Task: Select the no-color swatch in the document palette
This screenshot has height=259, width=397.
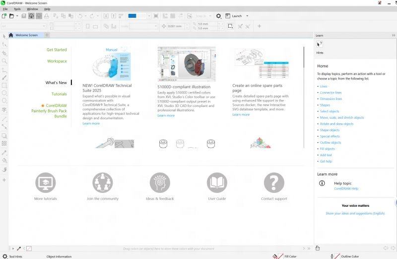Action: (29, 249)
